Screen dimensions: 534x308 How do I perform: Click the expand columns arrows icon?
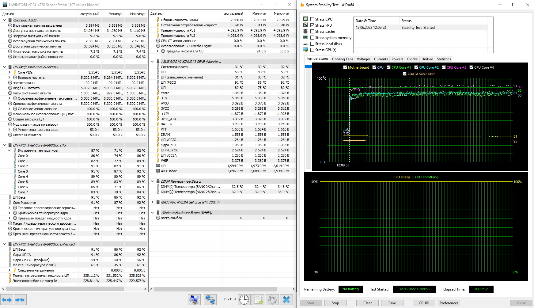pyautogui.click(x=7, y=300)
